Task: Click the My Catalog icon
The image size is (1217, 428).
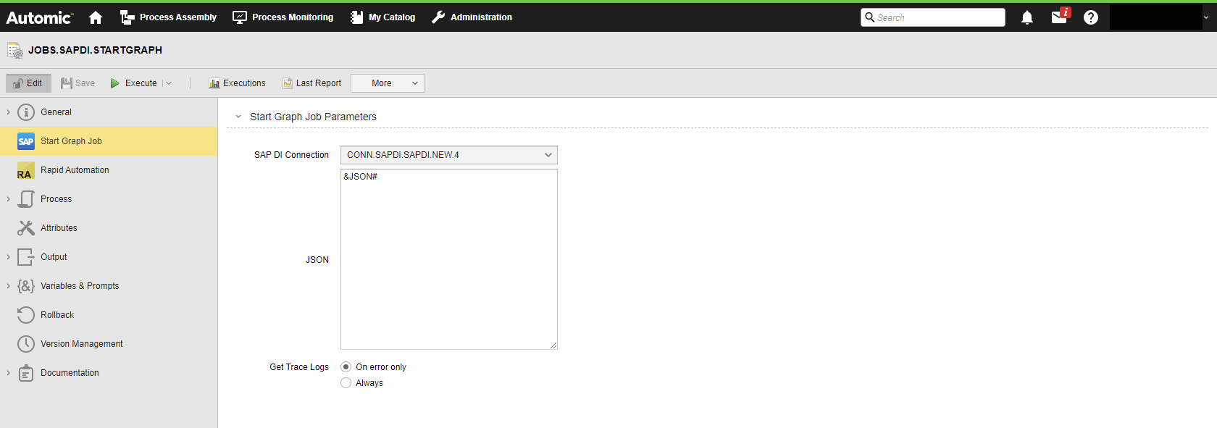Action: click(356, 17)
